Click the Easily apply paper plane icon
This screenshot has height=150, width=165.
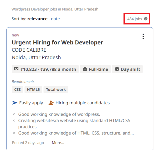15,103
